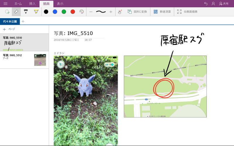The height and width of the screenshot is (146, 234).
Task: Open the color palette picker
Action: click(x=81, y=12)
